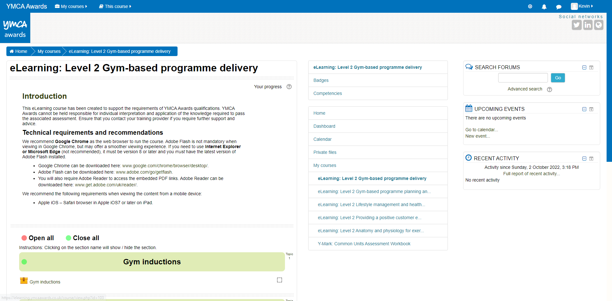Open the notifications bell

coord(544,7)
